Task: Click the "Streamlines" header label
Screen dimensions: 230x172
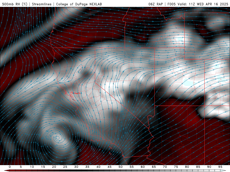Action: (x=42, y=4)
